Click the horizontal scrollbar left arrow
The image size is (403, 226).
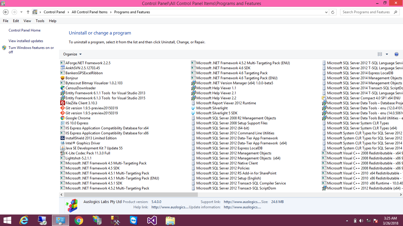(x=61, y=195)
